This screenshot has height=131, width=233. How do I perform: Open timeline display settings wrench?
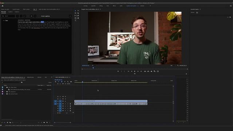68,82
